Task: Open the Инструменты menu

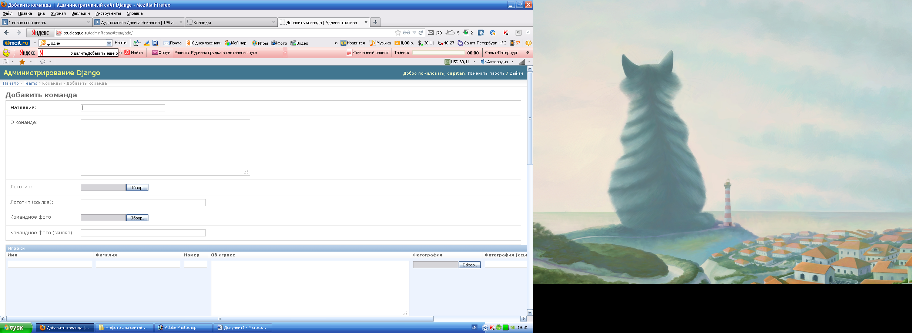Action: [x=108, y=13]
